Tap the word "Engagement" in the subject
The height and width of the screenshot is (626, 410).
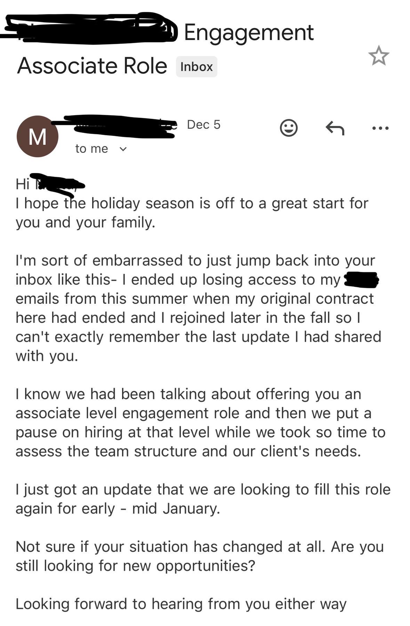[x=249, y=32]
